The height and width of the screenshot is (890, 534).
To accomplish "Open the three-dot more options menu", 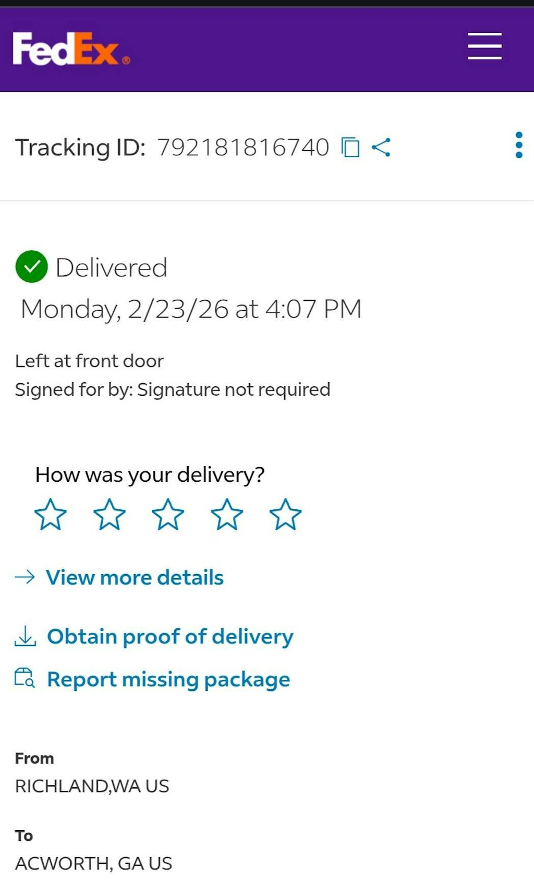I will click(518, 145).
